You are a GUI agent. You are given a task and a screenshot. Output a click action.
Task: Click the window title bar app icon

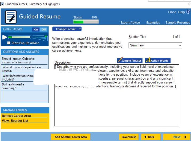pyautogui.click(x=2, y=4)
